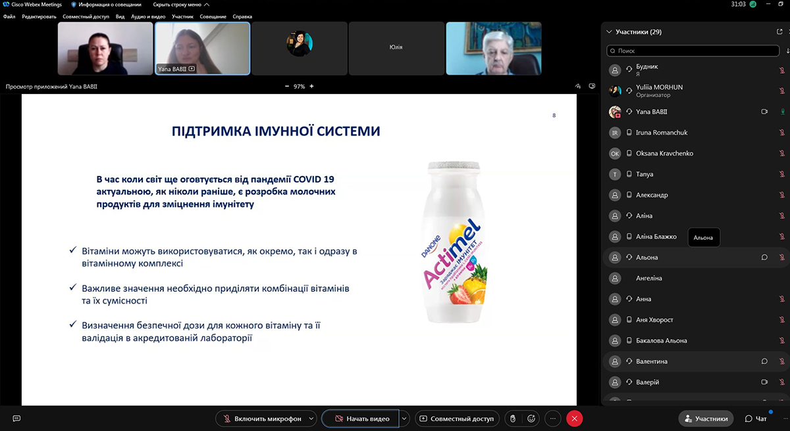Open microphone options dropdown arrow
Screen dimensions: 790x431
pos(311,419)
